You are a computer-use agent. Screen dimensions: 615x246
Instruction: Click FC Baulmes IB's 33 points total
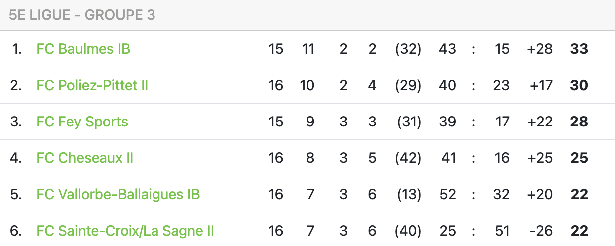(579, 49)
